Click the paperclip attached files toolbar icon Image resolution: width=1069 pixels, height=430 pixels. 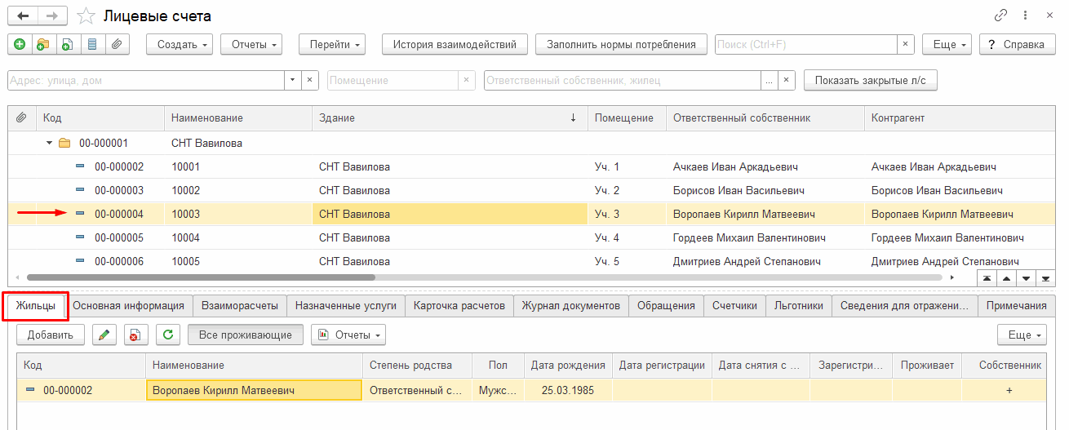(116, 45)
